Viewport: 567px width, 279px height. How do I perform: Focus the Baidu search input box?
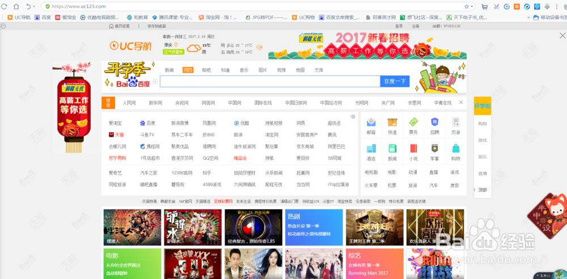coord(270,82)
